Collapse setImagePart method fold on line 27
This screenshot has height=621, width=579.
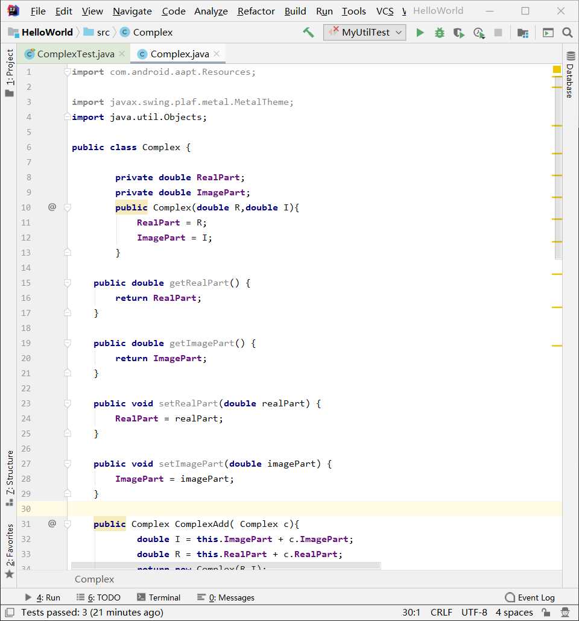click(68, 464)
